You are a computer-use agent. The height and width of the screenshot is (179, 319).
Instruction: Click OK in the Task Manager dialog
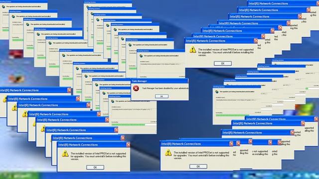(x=161, y=96)
